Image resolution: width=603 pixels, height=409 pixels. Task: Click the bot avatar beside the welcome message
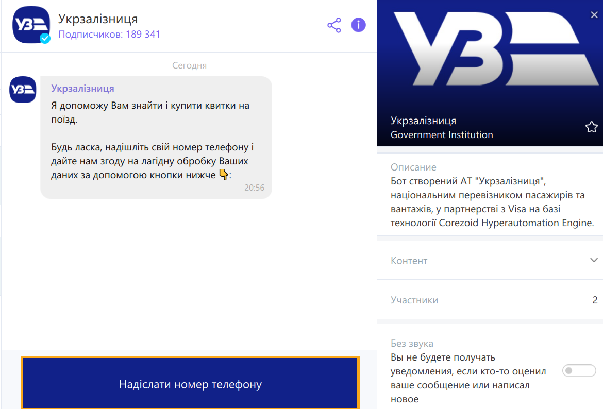(x=22, y=90)
